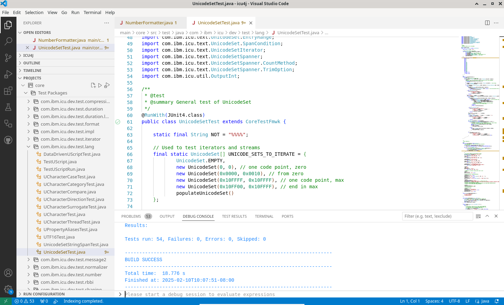Maximize the panel with up chevron
Viewport: 504px width, 305px height.
coord(487,216)
